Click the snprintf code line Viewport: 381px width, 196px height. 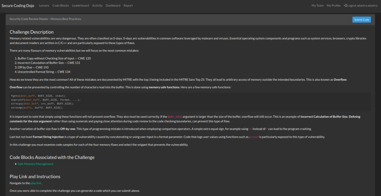click(46, 100)
